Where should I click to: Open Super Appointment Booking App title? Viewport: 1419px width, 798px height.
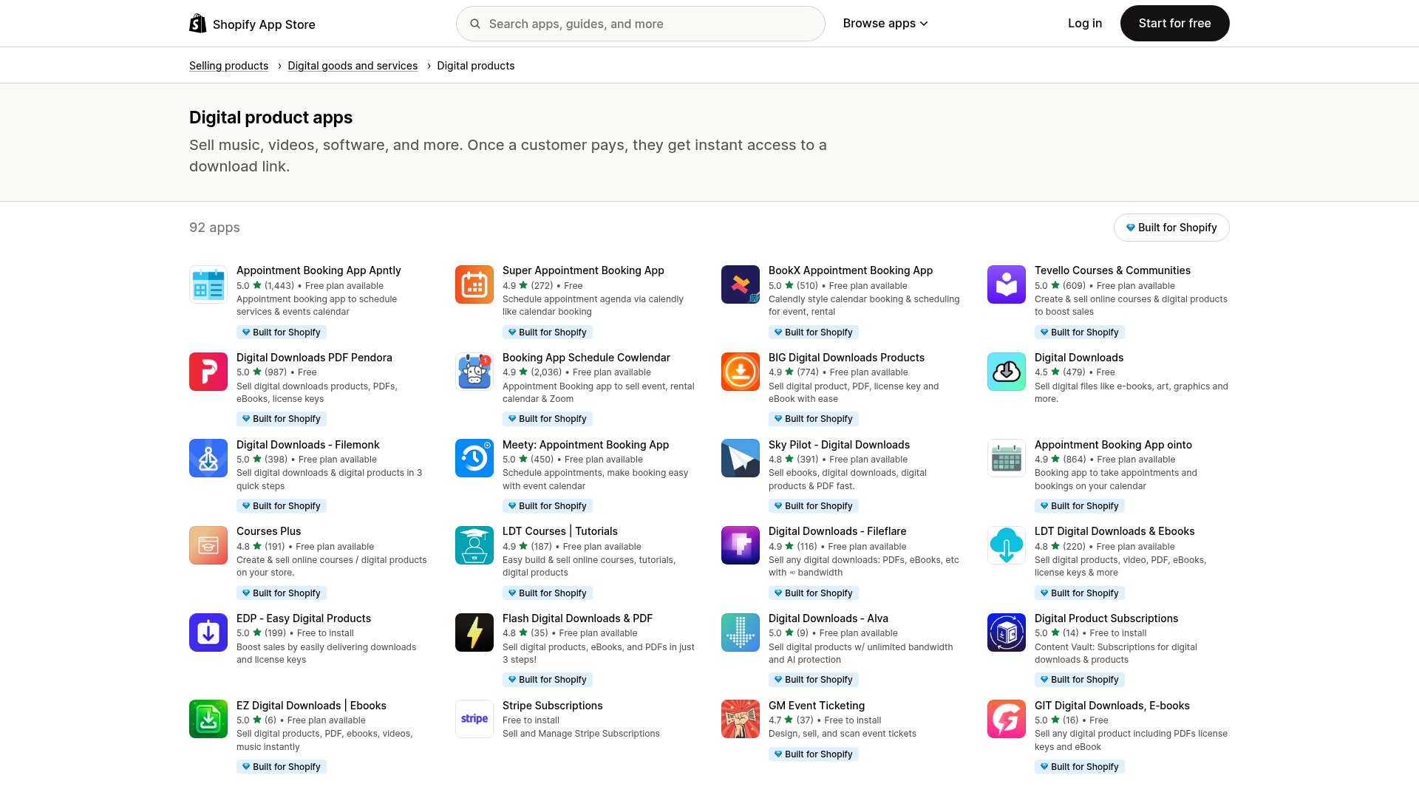[583, 270]
